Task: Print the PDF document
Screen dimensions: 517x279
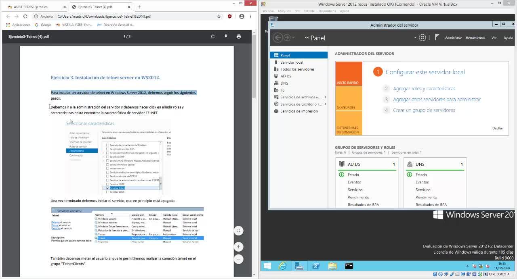Action: pos(239,36)
